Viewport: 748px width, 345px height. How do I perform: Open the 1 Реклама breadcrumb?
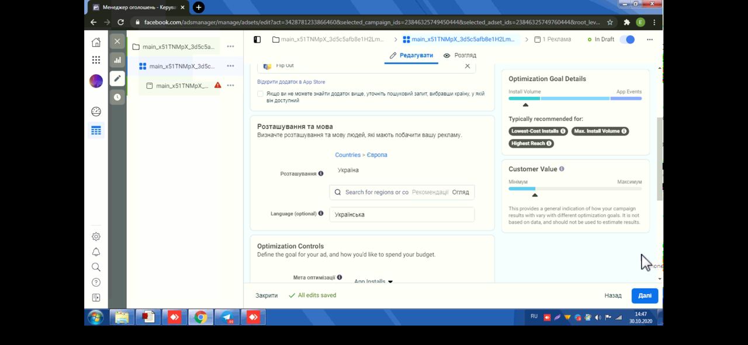tap(552, 39)
